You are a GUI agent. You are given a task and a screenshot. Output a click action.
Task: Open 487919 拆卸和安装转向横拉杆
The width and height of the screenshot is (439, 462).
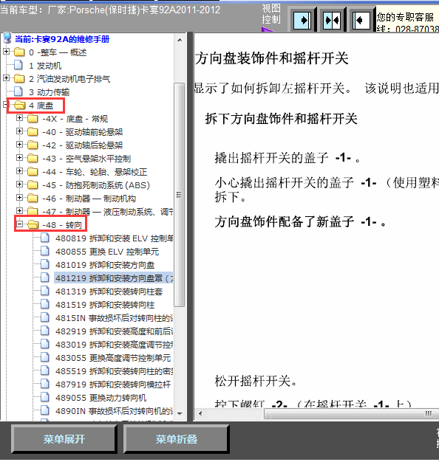coord(113,385)
